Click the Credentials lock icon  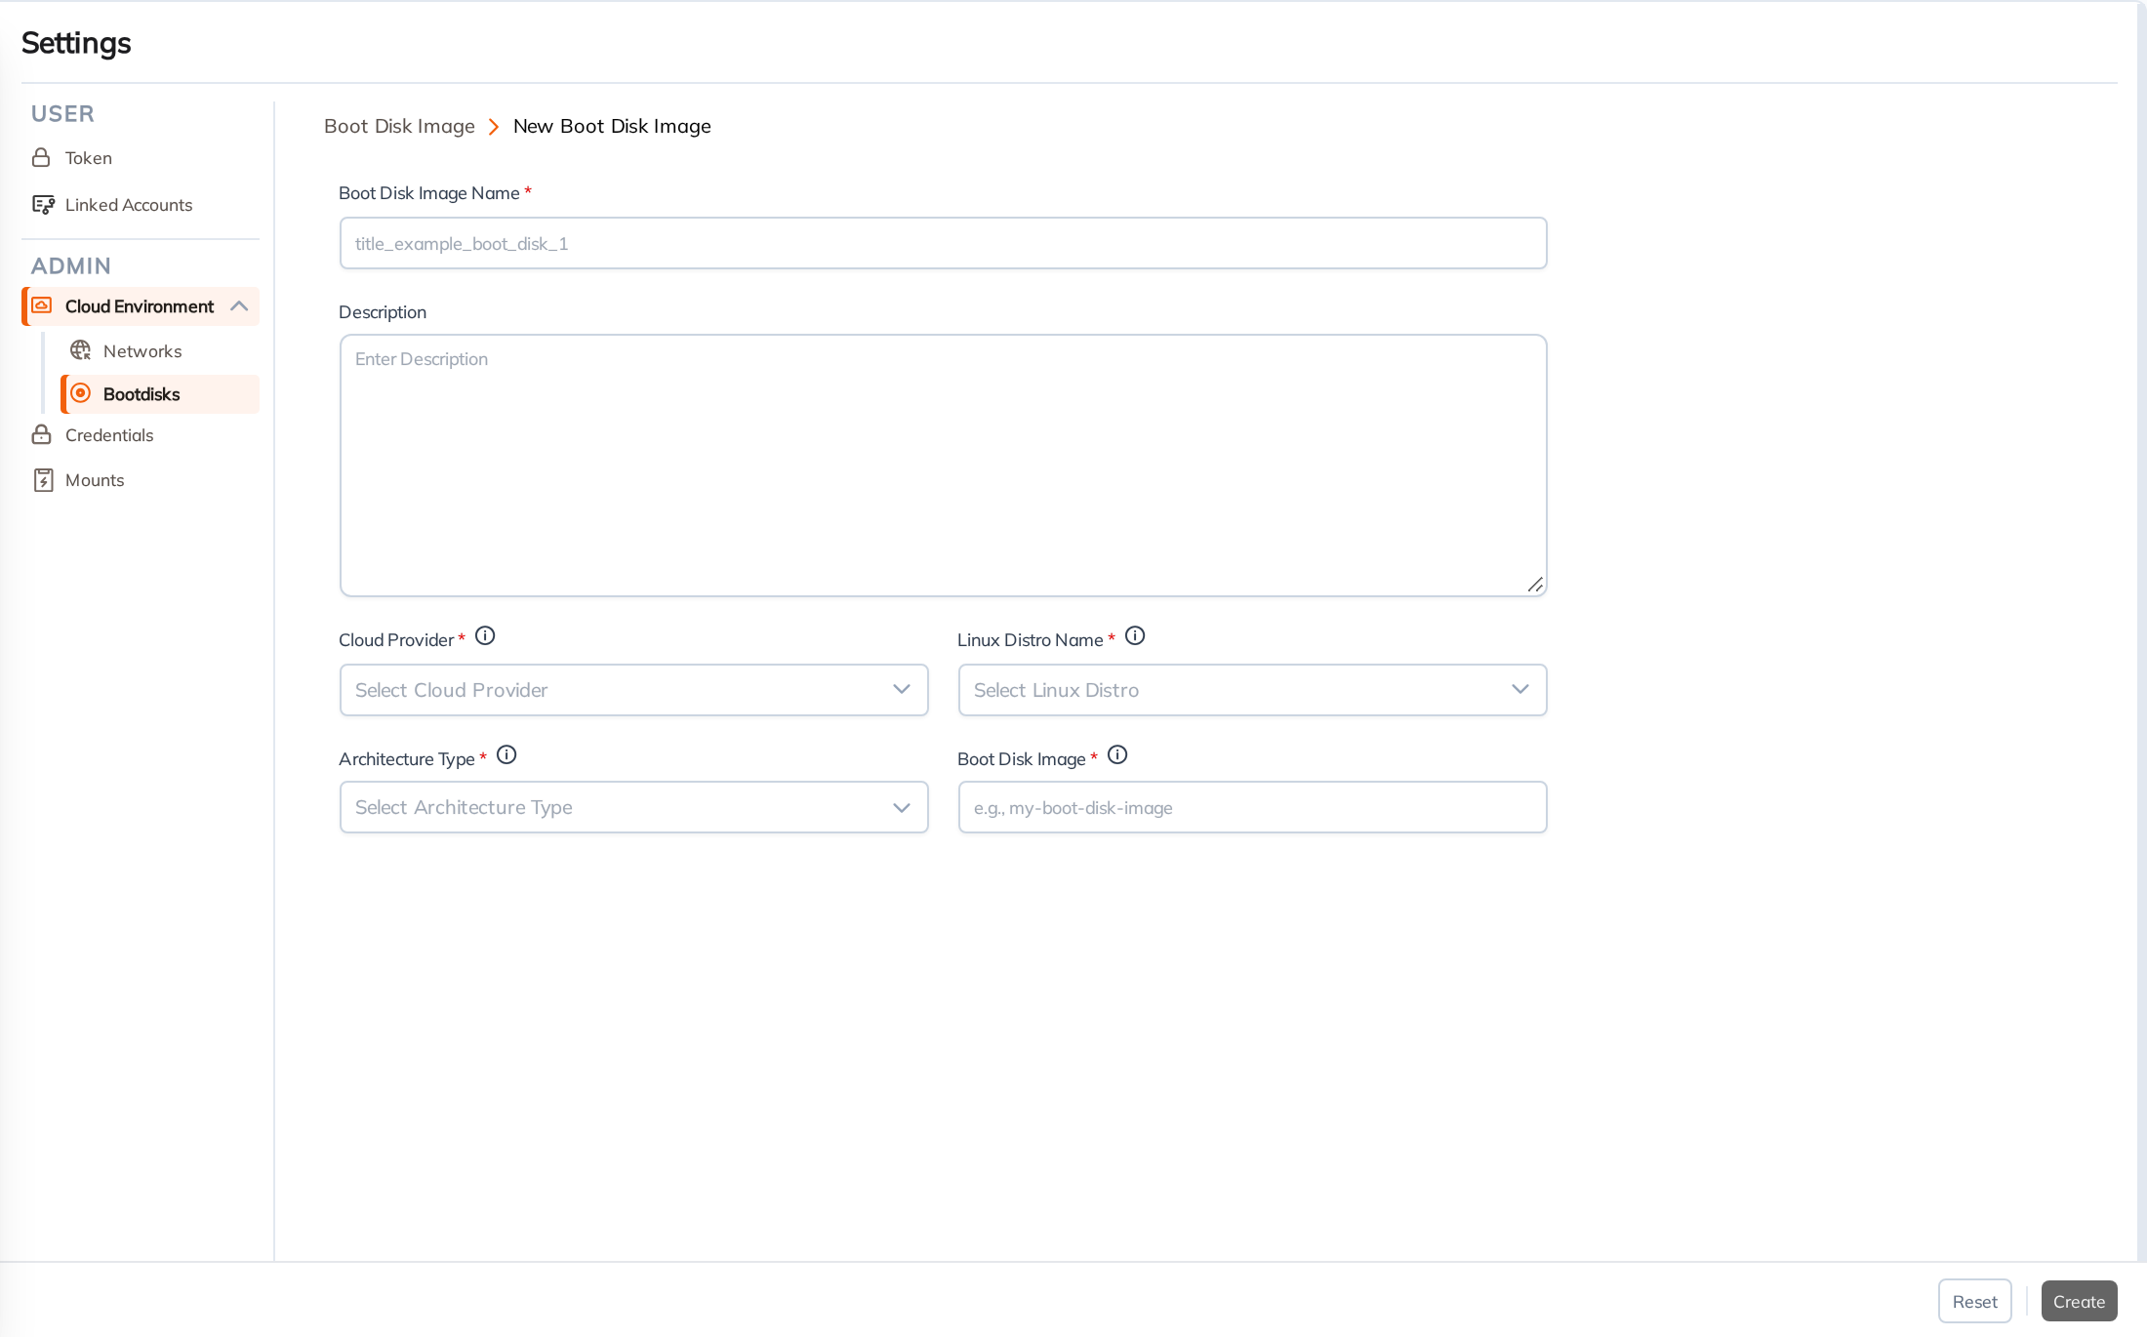pyautogui.click(x=41, y=434)
